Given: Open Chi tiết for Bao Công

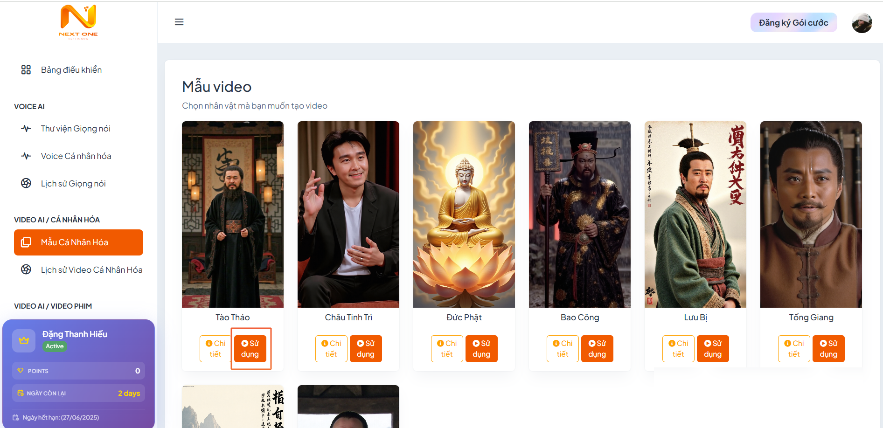Looking at the screenshot, I should (x=562, y=349).
